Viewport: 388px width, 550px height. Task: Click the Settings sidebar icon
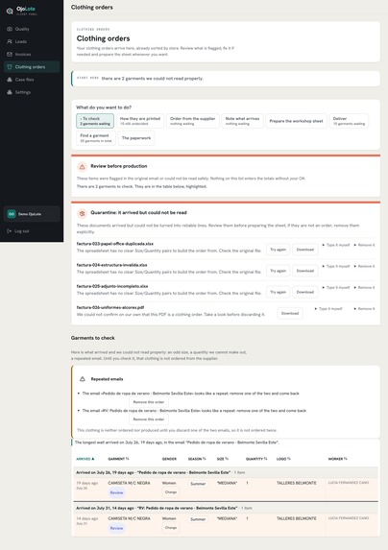pyautogui.click(x=10, y=92)
